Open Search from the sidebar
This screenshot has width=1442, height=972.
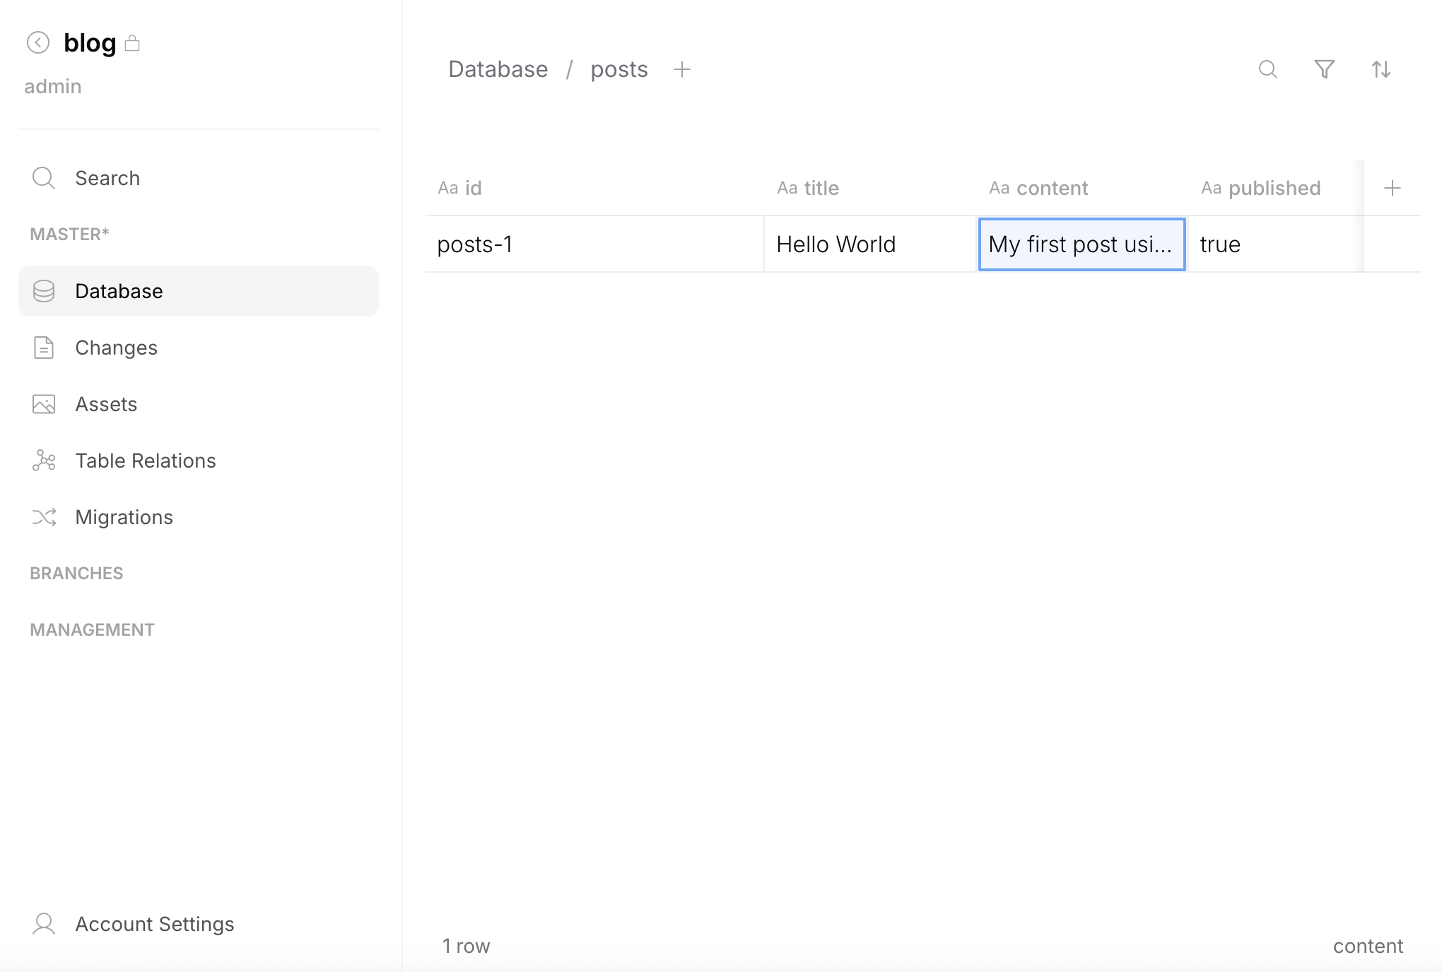coord(107,177)
